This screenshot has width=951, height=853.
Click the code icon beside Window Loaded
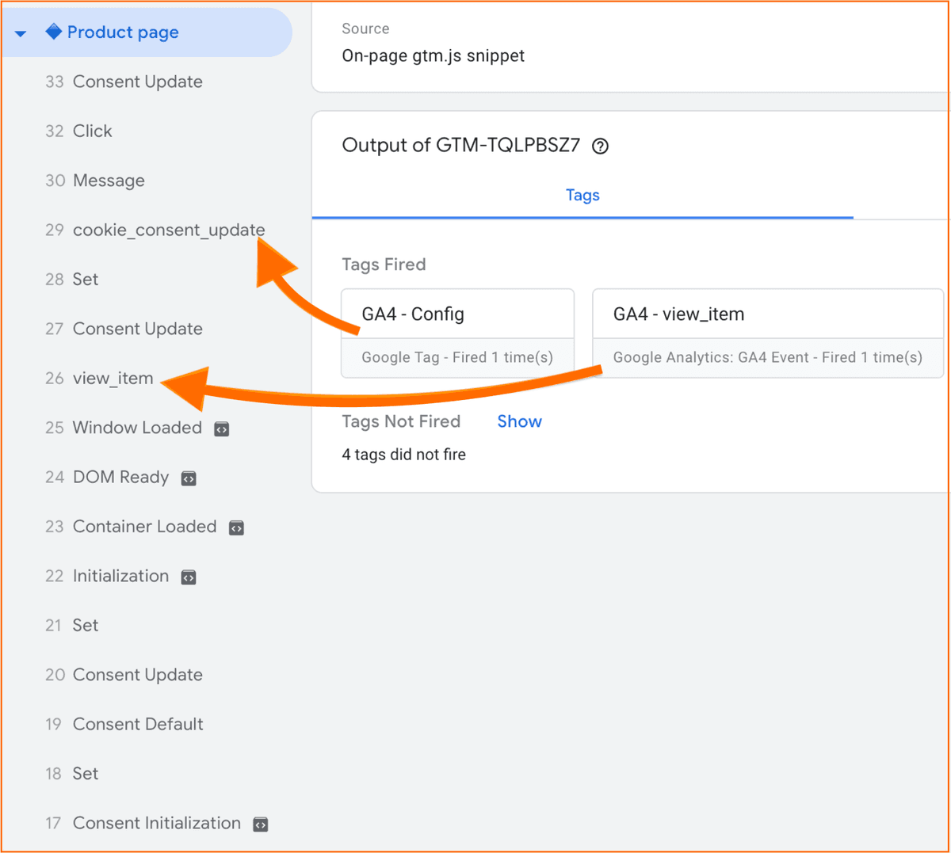(x=221, y=428)
